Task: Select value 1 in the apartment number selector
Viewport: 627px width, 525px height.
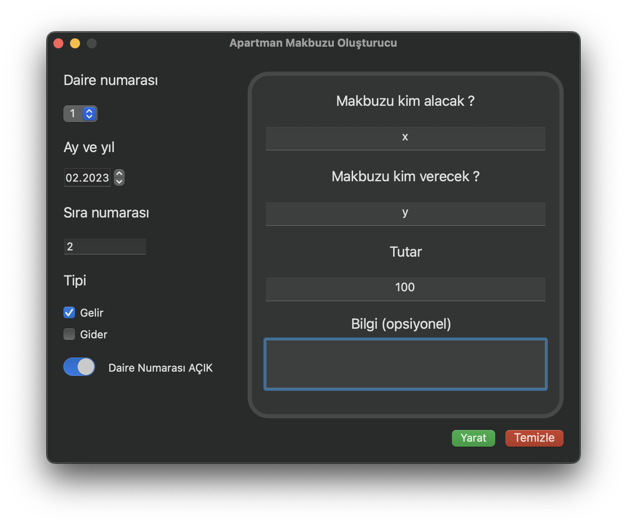Action: (73, 113)
